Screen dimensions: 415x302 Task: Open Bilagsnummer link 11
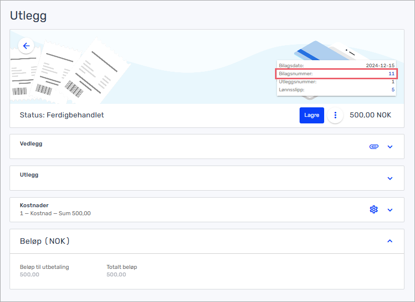pos(391,74)
